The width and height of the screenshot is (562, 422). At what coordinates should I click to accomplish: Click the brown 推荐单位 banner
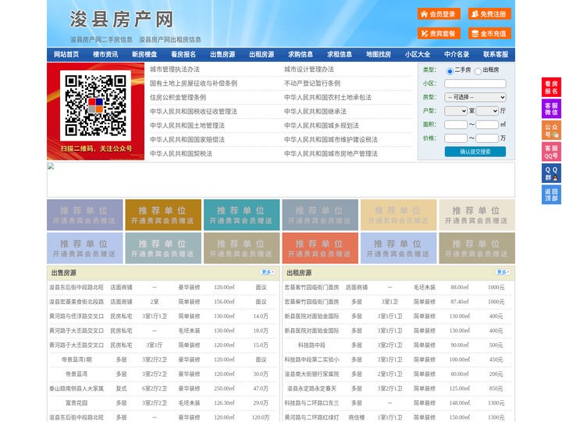(163, 215)
